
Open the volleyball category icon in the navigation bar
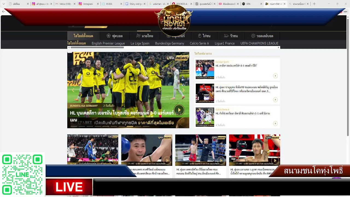tap(253, 36)
